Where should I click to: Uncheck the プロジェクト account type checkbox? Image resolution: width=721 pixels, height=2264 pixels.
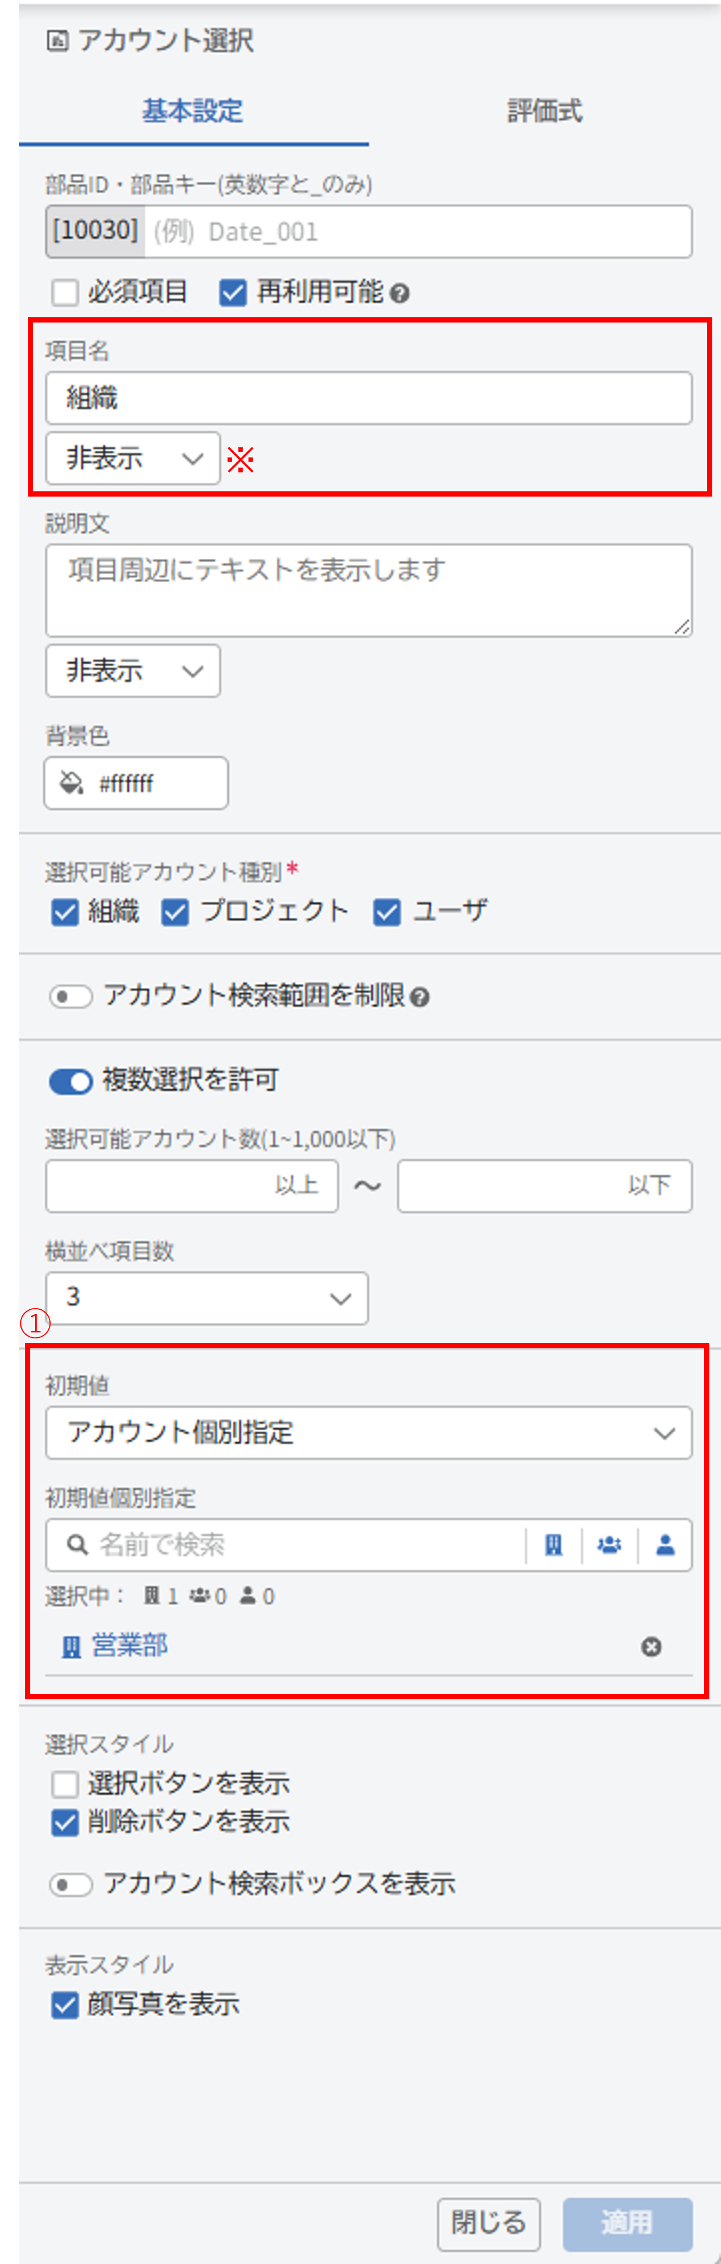click(x=175, y=912)
